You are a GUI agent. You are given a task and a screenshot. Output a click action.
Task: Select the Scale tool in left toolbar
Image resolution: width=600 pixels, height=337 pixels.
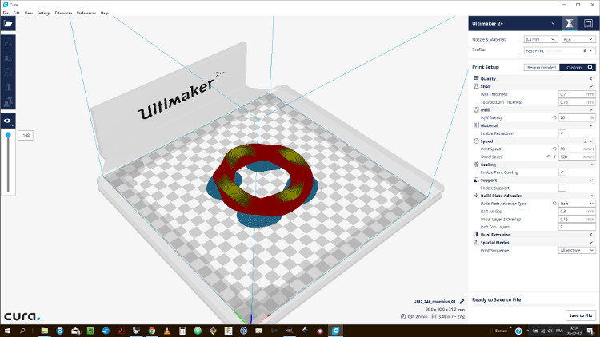click(x=8, y=57)
